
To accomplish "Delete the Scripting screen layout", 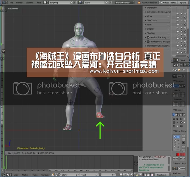I will tap(75, 2).
